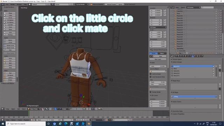Open the XYZ Euler rotation mode dropdown
Screen dimensions: 224x126
click(158, 27)
